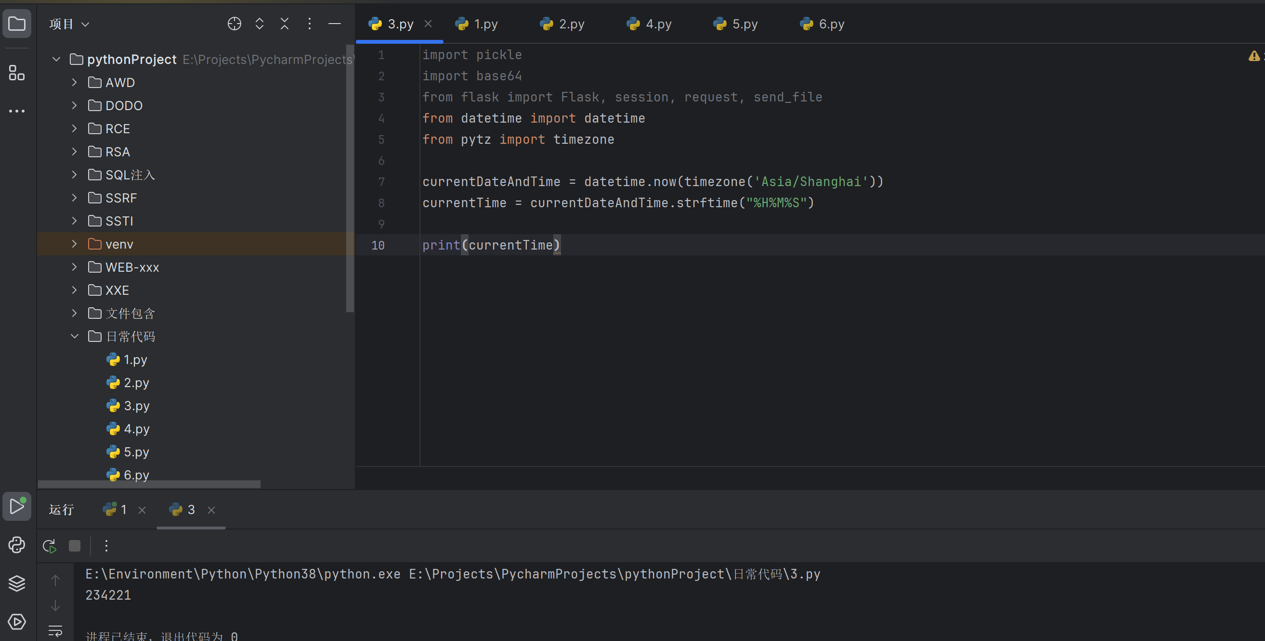Click the Expand All icon in project panel
The width and height of the screenshot is (1265, 641).
(259, 24)
